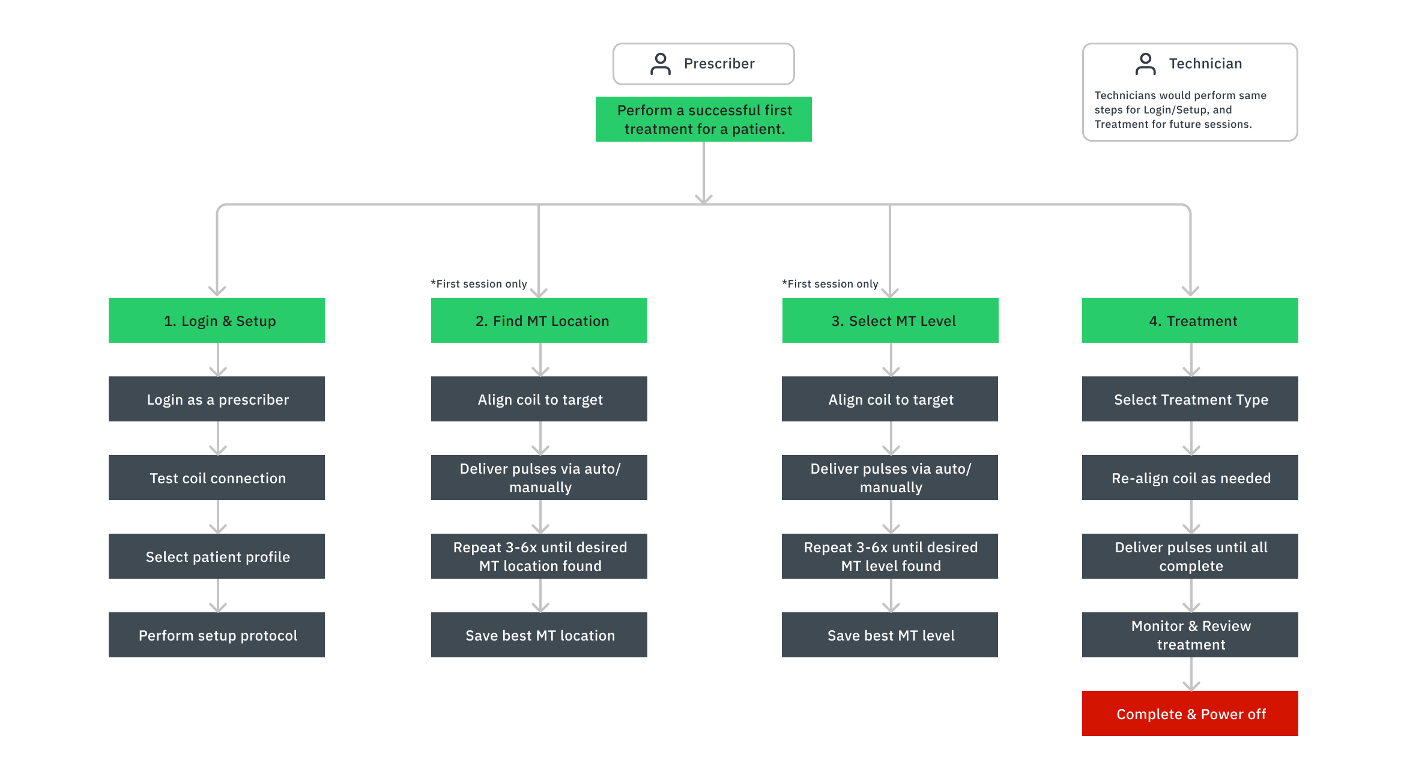Click the 3. Select MT Level header
The height and width of the screenshot is (772, 1407).
pos(890,321)
